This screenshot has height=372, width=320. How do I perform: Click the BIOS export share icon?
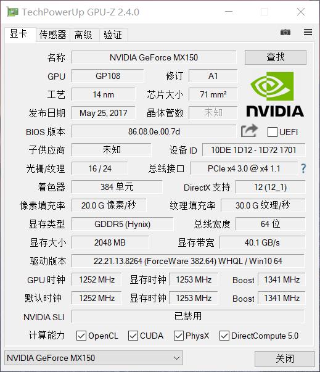coord(249,131)
